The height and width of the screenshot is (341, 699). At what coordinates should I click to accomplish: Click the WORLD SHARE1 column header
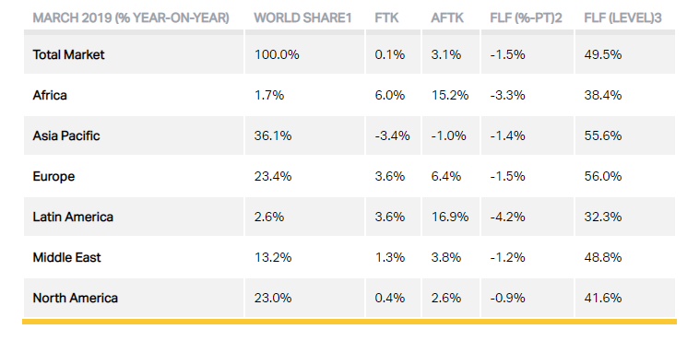(x=302, y=18)
